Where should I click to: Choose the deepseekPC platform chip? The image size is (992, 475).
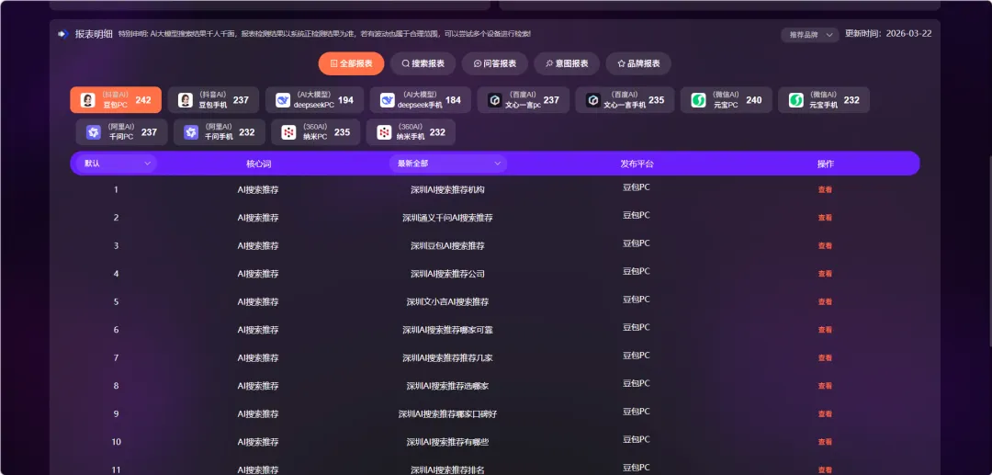(x=314, y=100)
